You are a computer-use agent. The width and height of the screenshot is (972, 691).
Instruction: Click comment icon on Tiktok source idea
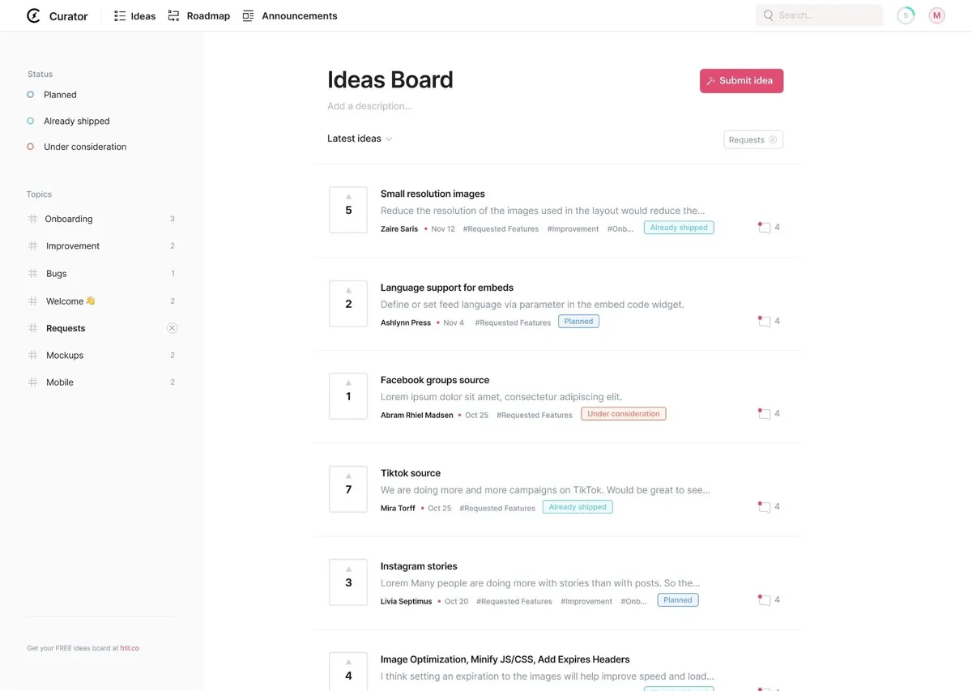tap(764, 507)
